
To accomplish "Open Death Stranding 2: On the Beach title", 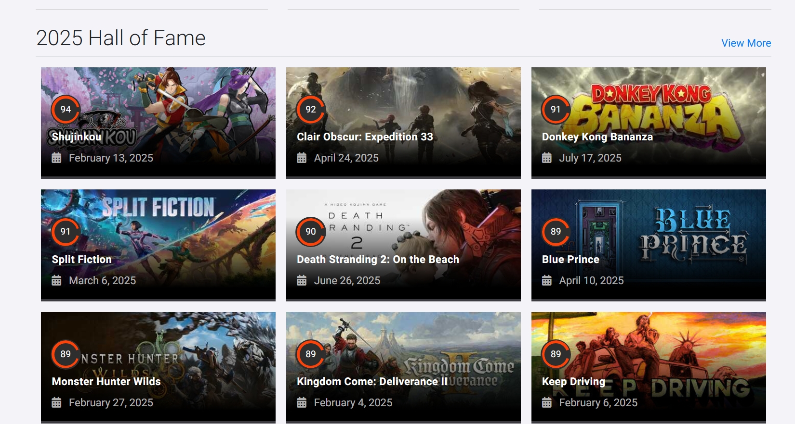I will (378, 260).
